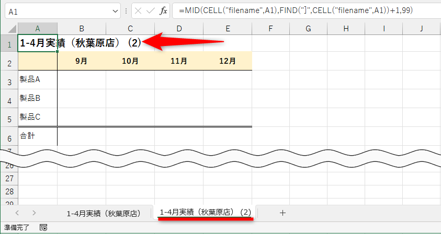Screen dimensions: 441x234
Task: Select empty cell E6 for 合計 in 12月
Action: click(228, 136)
